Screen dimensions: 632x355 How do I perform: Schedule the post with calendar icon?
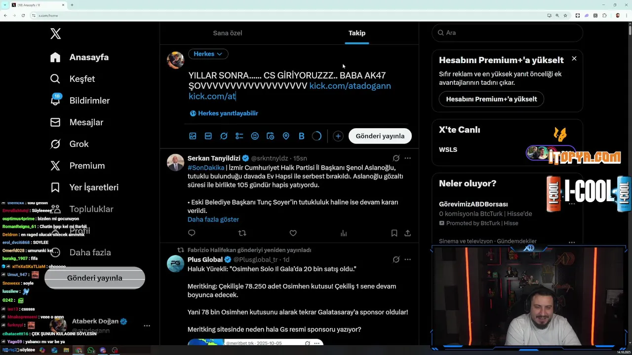270,136
